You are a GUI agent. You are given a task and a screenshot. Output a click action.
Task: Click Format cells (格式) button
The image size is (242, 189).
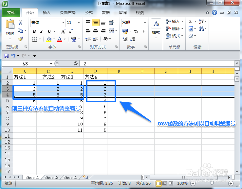175,36
